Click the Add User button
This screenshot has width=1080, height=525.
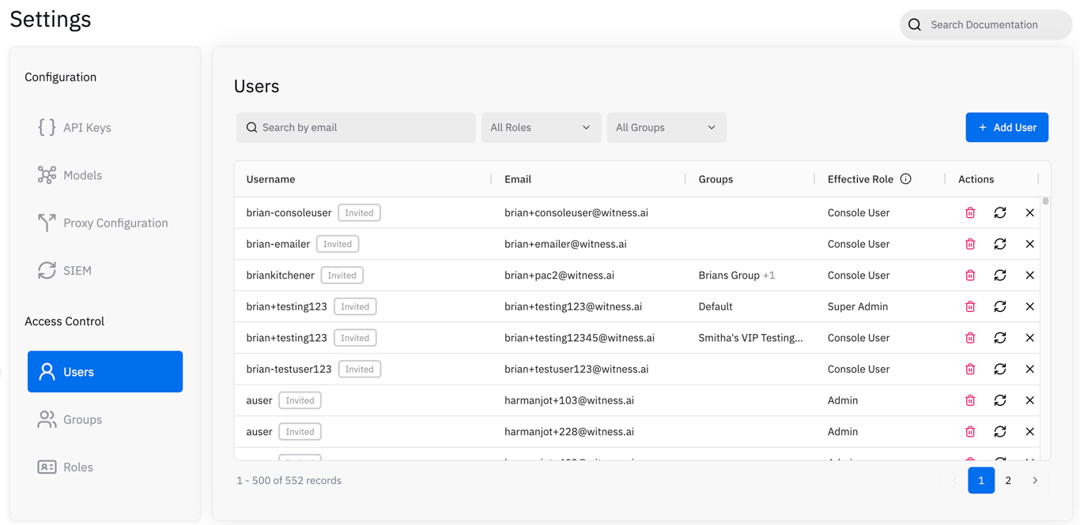(1006, 127)
